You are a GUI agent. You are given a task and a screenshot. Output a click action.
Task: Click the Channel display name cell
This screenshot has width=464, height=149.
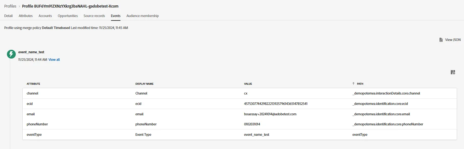(x=141, y=93)
